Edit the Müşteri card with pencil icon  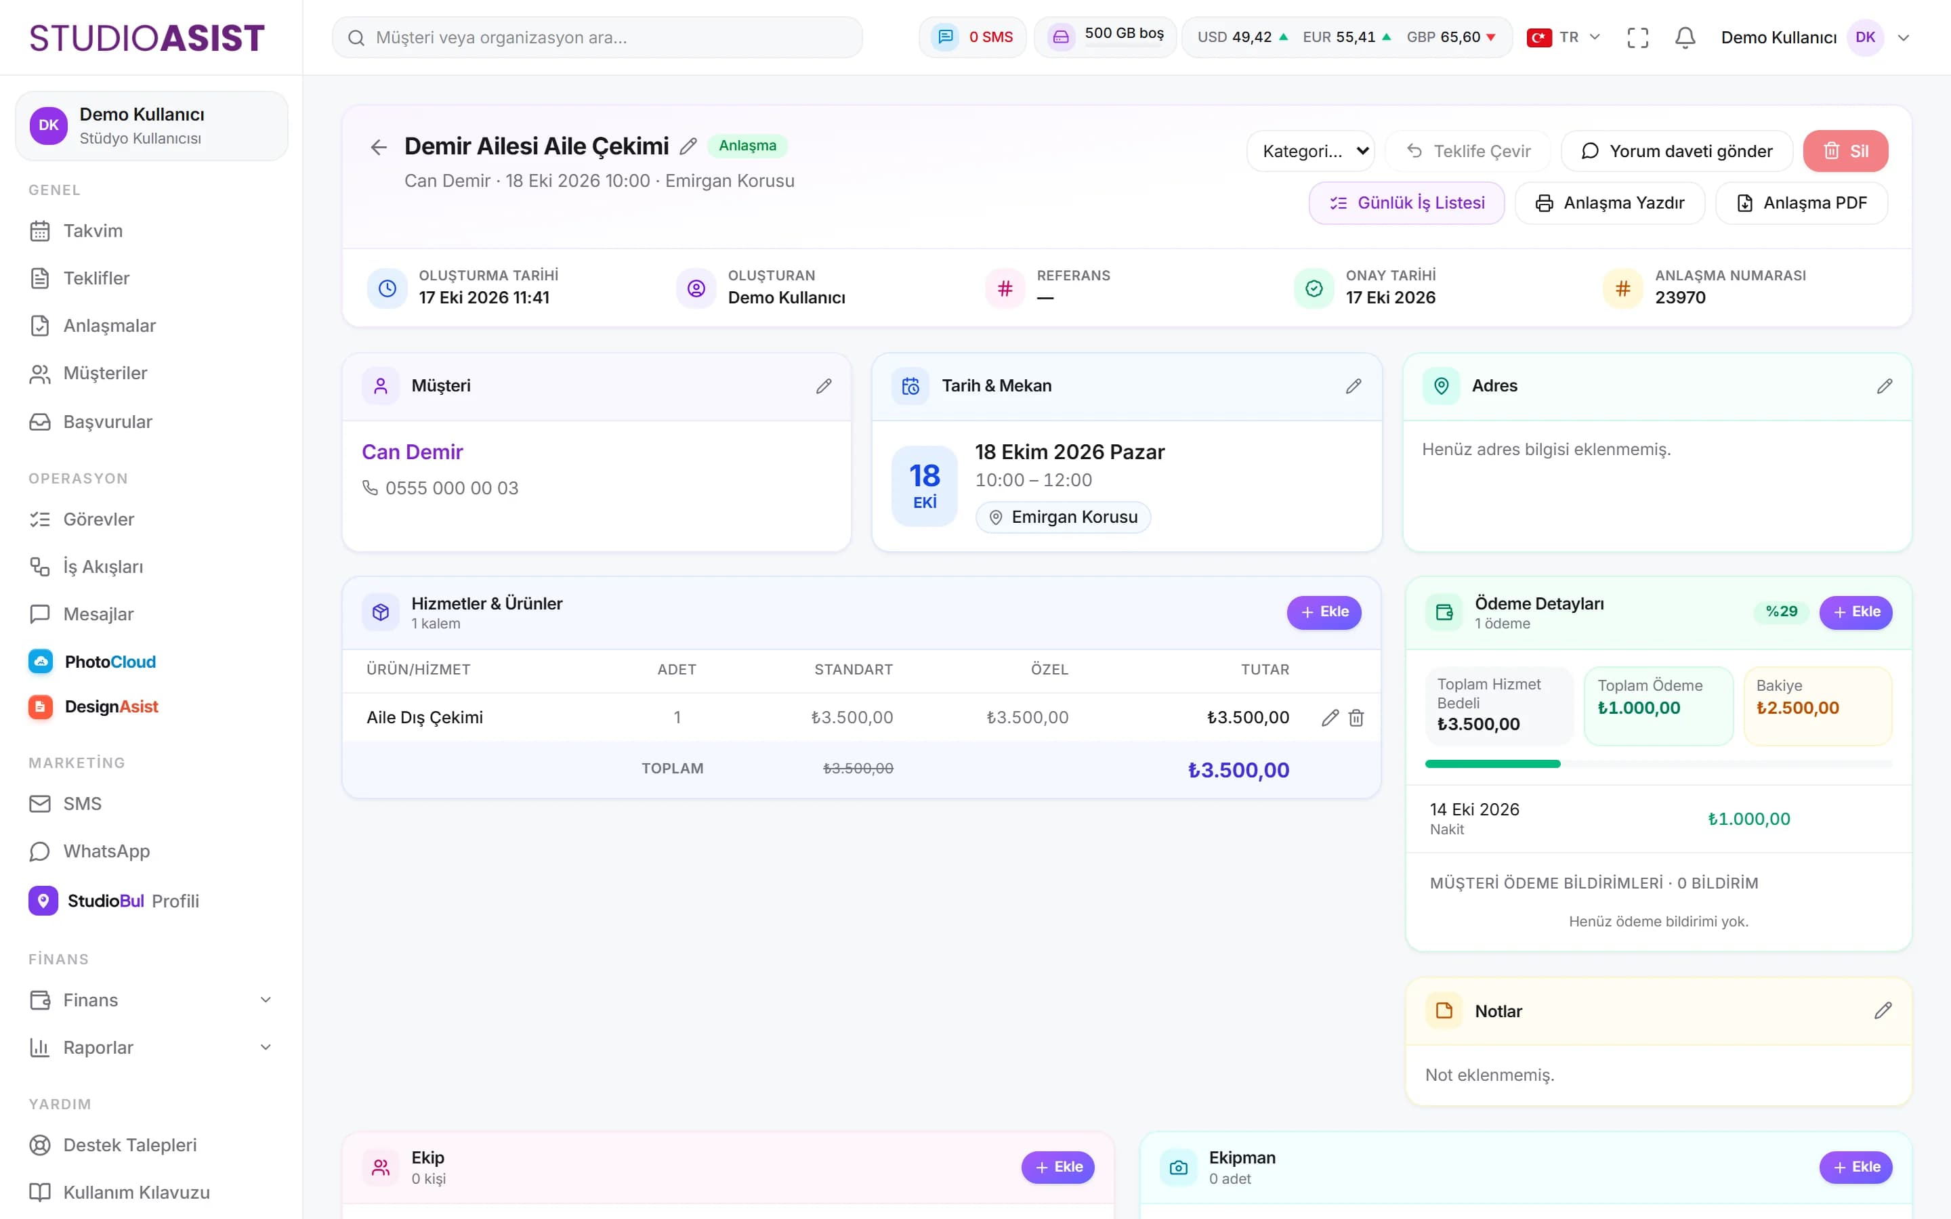pos(823,386)
